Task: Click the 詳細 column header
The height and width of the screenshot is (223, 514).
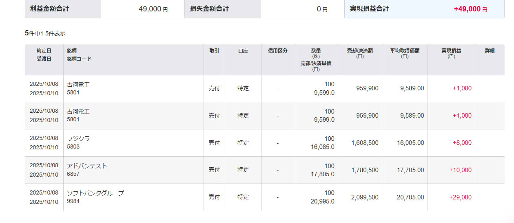Action: [x=490, y=51]
